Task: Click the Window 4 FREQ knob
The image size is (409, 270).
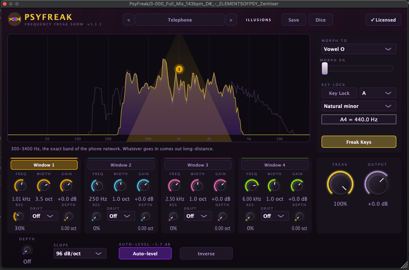Action: click(x=251, y=186)
